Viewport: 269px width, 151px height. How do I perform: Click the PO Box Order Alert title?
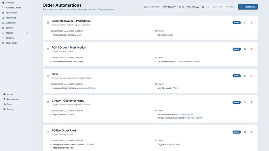pyautogui.click(x=64, y=131)
